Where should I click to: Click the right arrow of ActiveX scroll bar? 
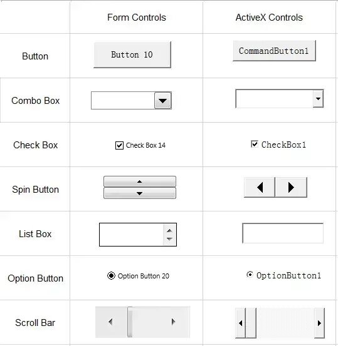click(x=319, y=323)
